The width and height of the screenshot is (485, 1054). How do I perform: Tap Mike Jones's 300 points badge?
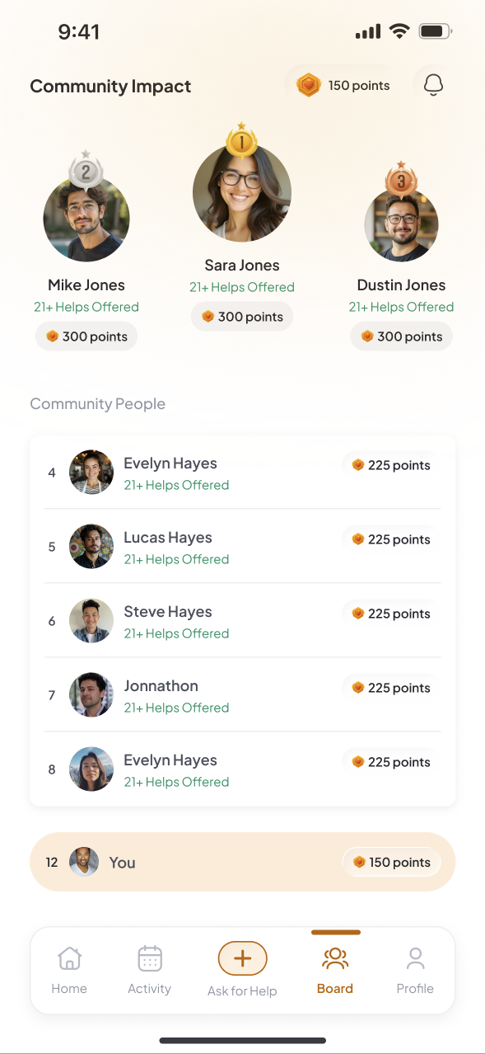click(86, 336)
